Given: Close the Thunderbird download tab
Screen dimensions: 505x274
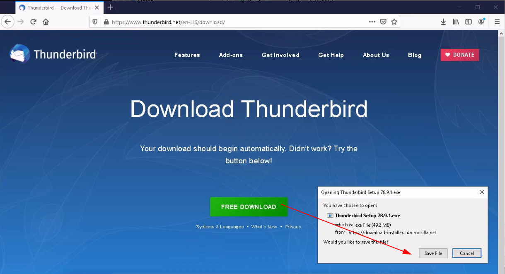Looking at the screenshot, I should (x=97, y=7).
